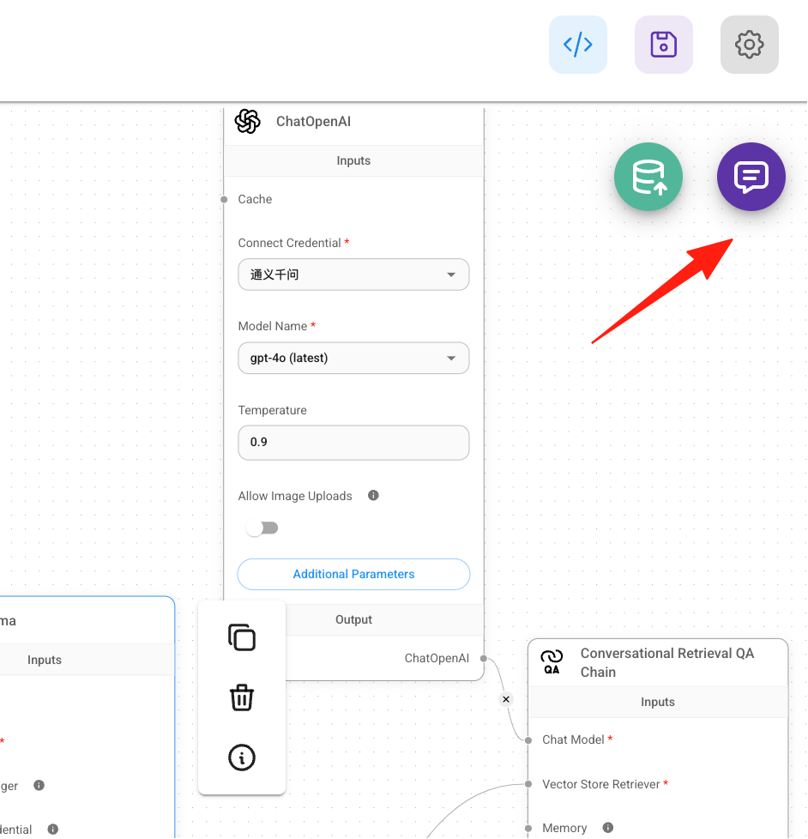Save the chatflow with the floppy disk icon

(664, 45)
